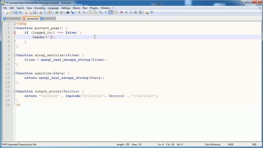Open the Encoding menu
Image resolution: width=263 pixels, height=148 pixels.
40,8
